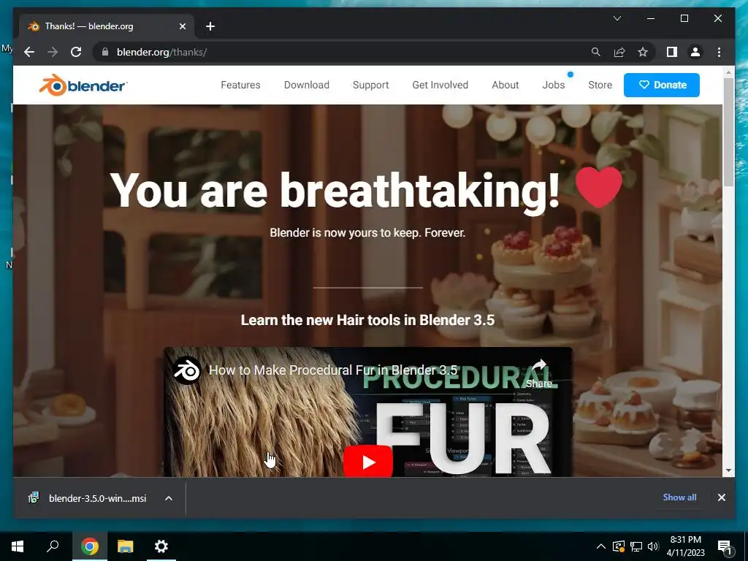Expand download item options chevron
The width and height of the screenshot is (748, 561).
[169, 498]
